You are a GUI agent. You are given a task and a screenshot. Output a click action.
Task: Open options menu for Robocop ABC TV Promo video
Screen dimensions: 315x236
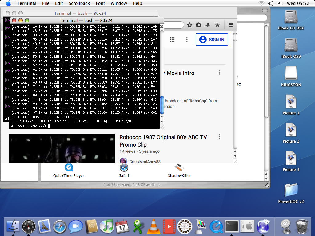[219, 137]
